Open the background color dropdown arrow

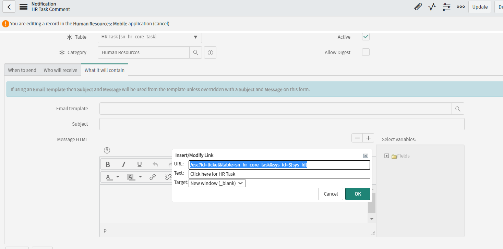pyautogui.click(x=140, y=177)
